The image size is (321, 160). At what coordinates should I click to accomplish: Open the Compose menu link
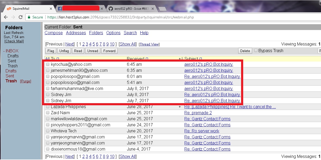54,33
